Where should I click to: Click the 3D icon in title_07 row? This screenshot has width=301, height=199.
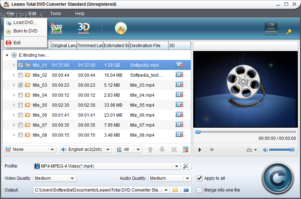179,124
